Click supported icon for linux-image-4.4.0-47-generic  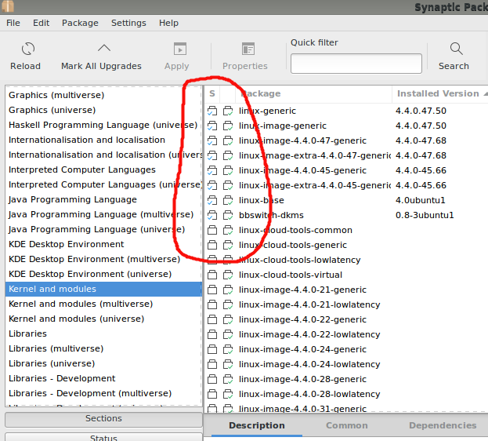(228, 140)
